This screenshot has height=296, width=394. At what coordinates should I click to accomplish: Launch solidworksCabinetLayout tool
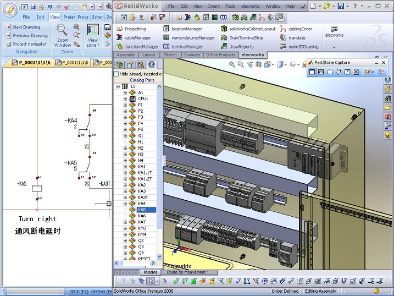(x=248, y=29)
